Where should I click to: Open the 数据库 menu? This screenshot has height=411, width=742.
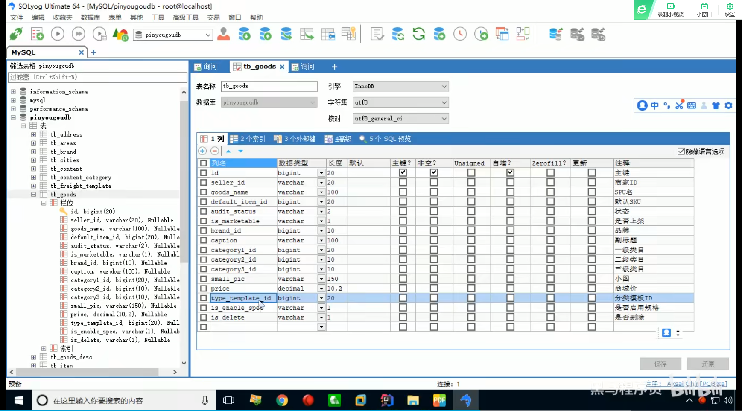pyautogui.click(x=91, y=17)
